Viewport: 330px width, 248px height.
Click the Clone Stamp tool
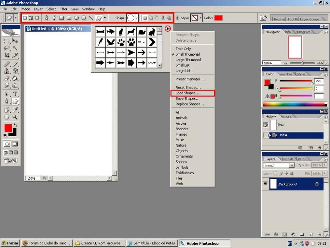(x=7, y=71)
